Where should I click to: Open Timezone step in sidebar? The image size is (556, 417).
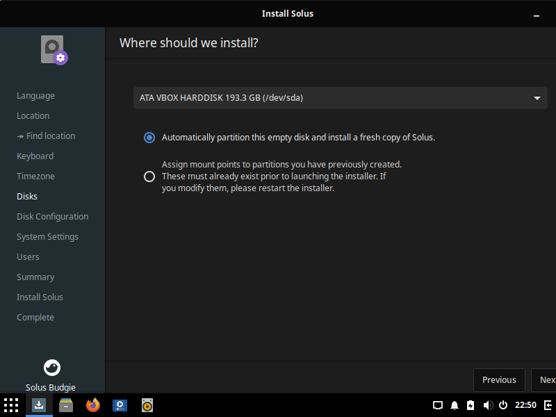[x=35, y=177]
